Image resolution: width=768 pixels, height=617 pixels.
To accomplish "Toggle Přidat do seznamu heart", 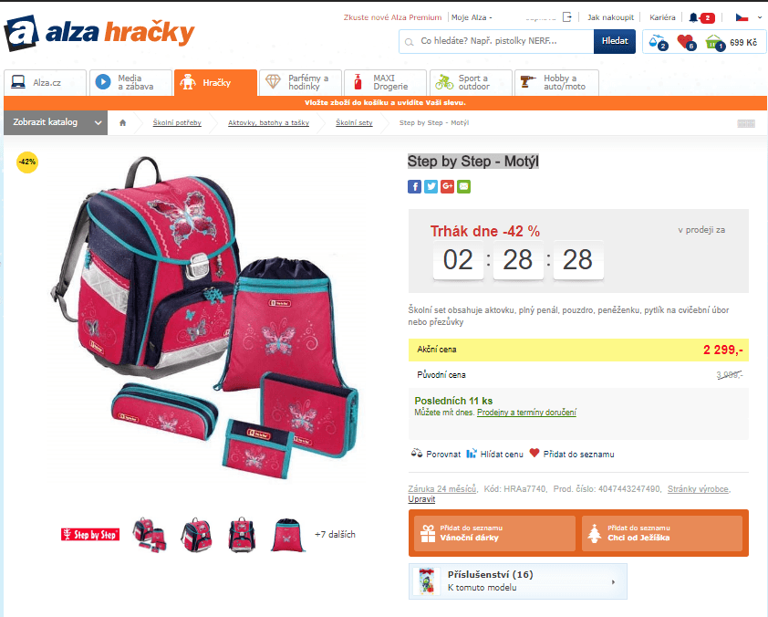I will click(x=572, y=454).
